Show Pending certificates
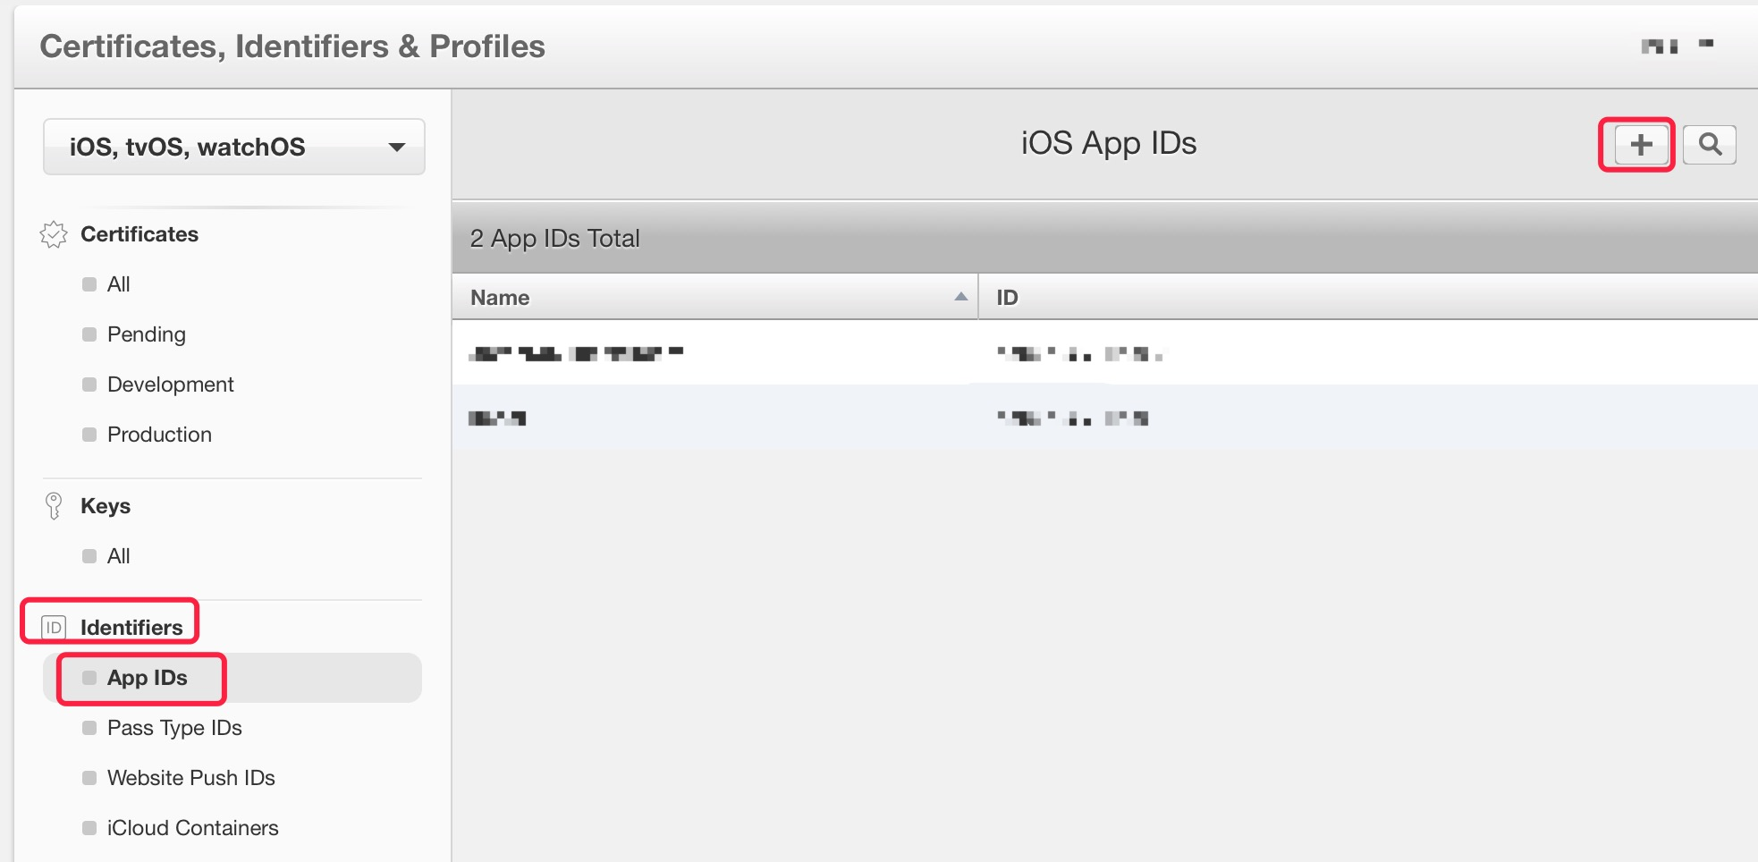 click(x=147, y=334)
